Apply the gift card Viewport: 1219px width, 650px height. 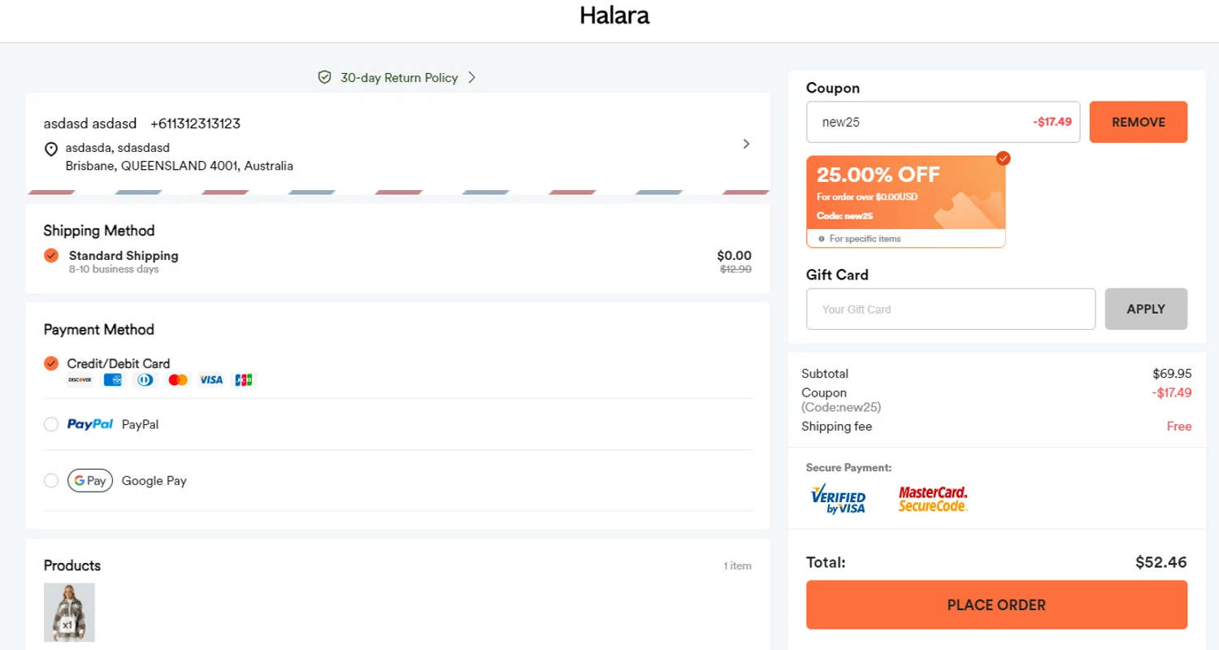click(x=1146, y=309)
